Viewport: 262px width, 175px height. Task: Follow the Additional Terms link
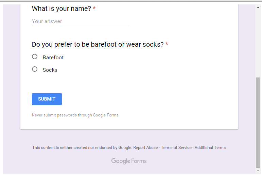[210, 148]
